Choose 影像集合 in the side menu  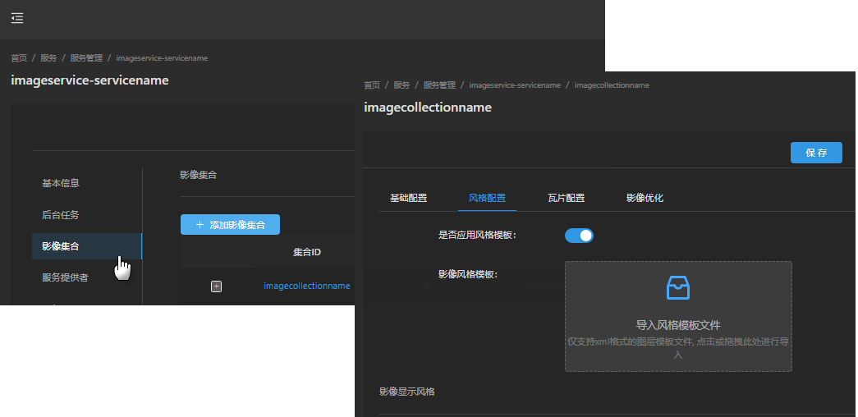pos(61,246)
